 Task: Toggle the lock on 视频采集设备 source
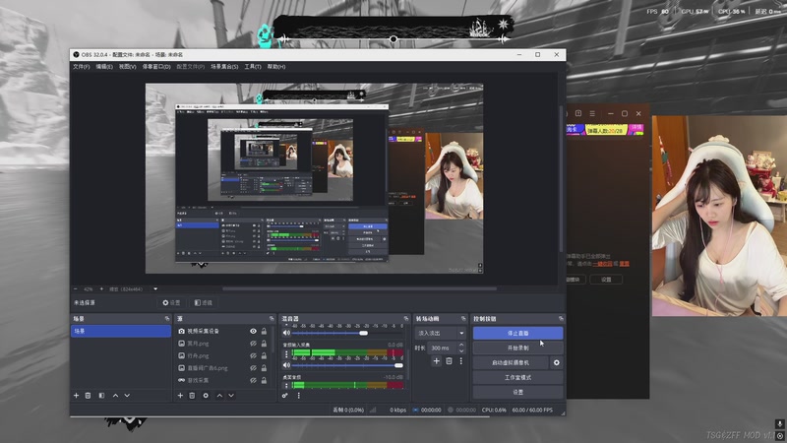click(264, 331)
